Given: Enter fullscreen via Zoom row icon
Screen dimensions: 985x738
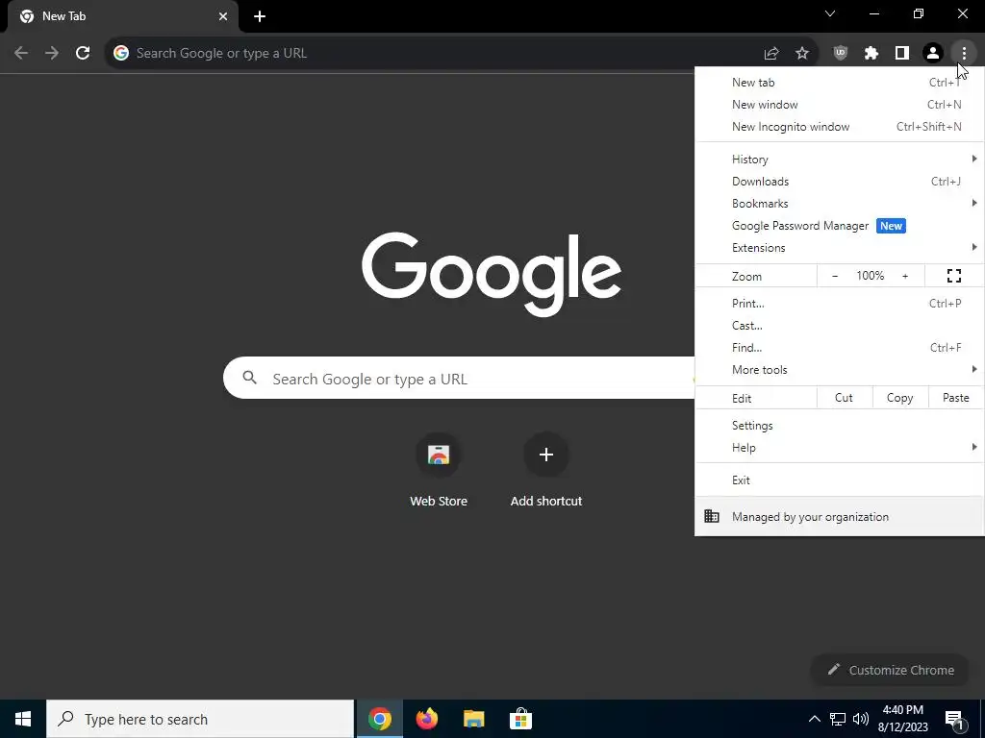Looking at the screenshot, I should click(953, 276).
